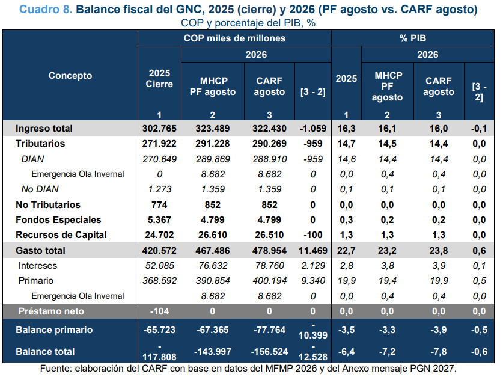
Task: Select the value 1.273
Action: pyautogui.click(x=159, y=189)
